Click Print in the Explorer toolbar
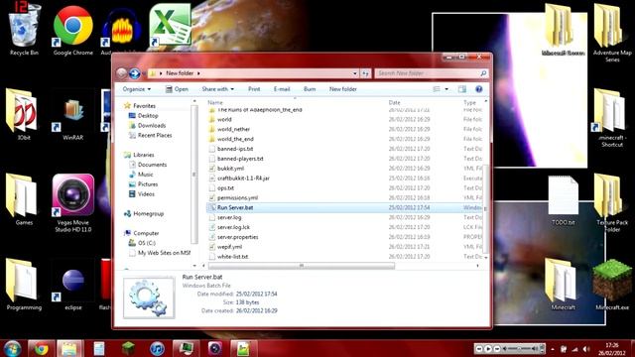This screenshot has width=635, height=357. (254, 89)
